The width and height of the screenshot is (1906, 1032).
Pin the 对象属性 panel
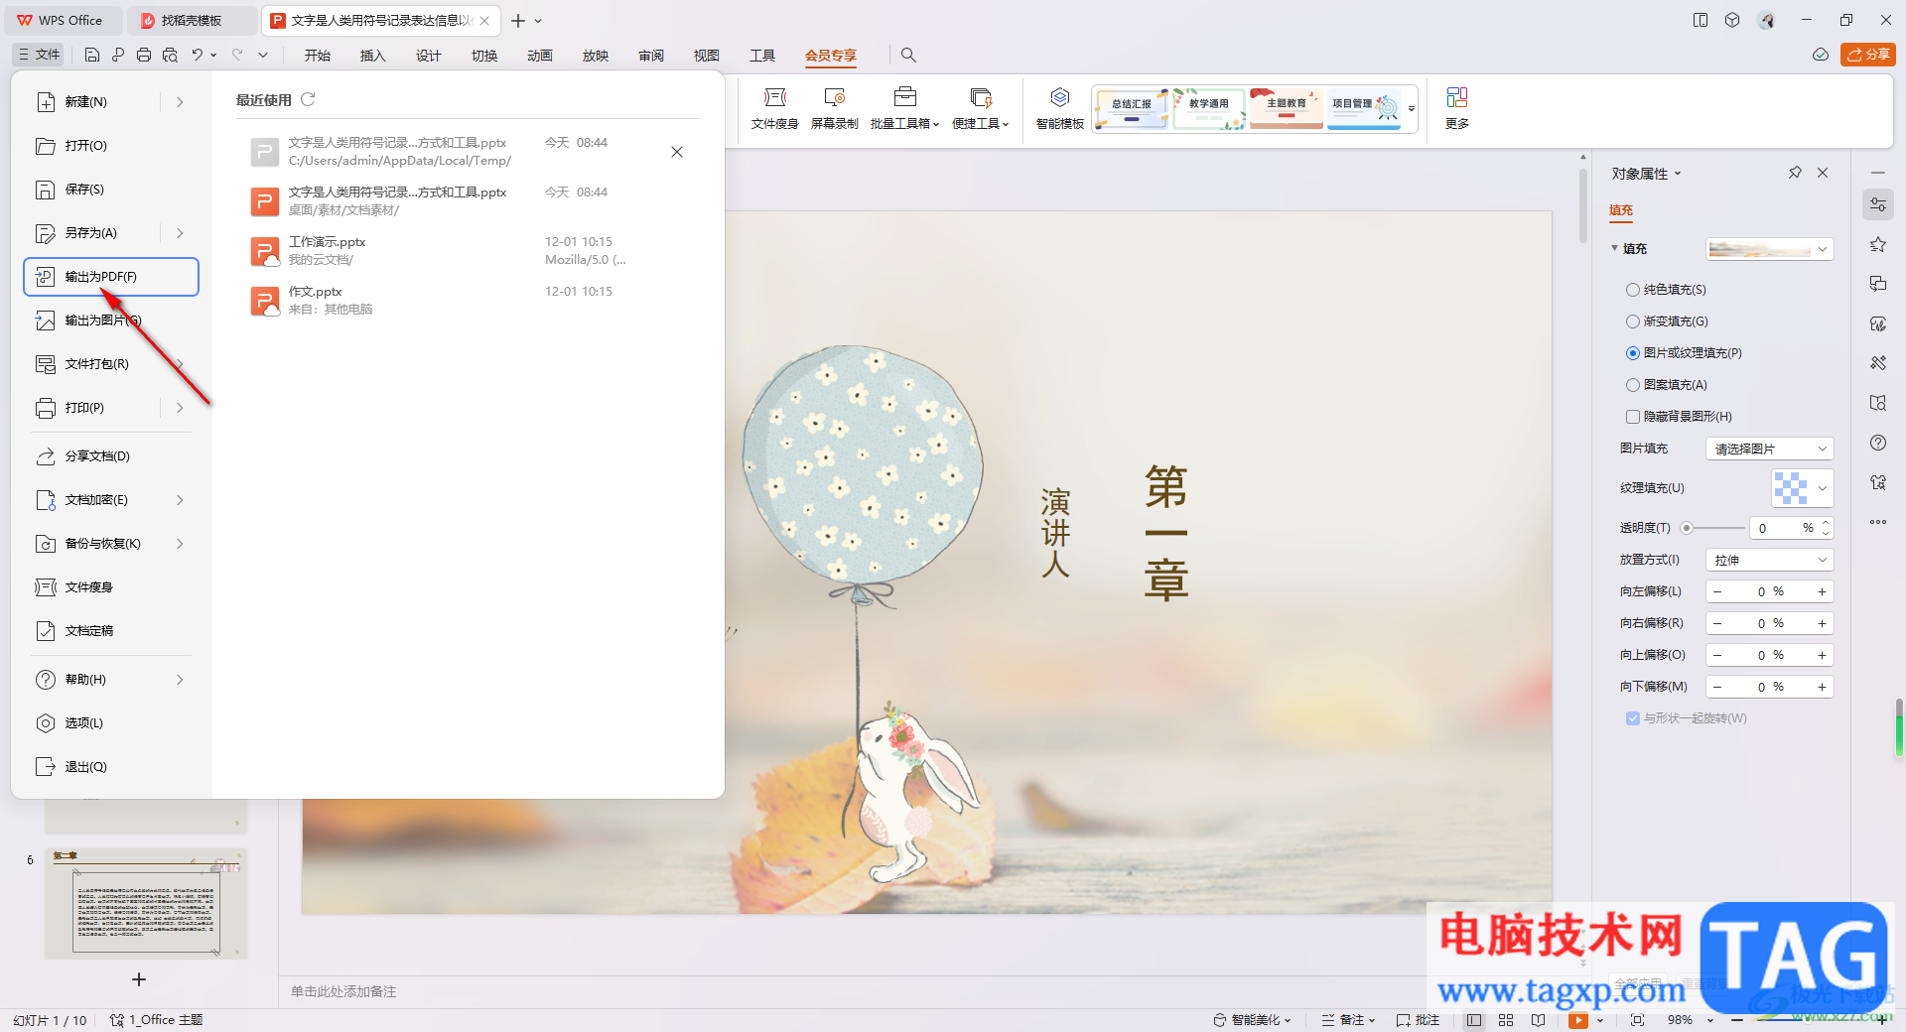(x=1795, y=173)
